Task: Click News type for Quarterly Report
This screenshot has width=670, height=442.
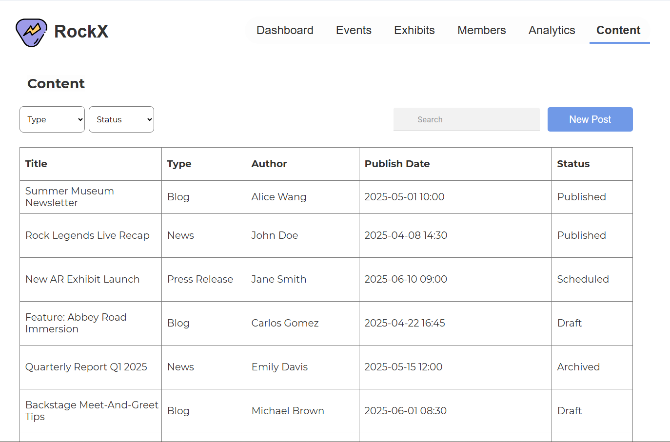Action: (x=180, y=367)
